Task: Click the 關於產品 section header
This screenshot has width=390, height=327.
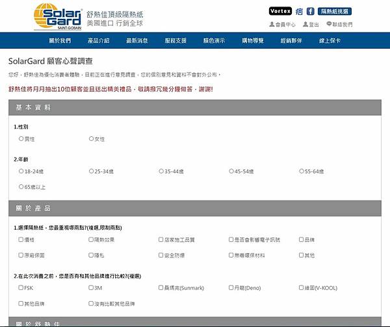Action: coord(195,208)
